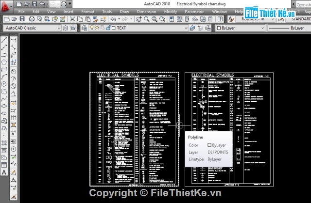Screen dimensions: 311x203
Task: Expand the Redo history arrow in Standard toolbar
Action: point(131,19)
